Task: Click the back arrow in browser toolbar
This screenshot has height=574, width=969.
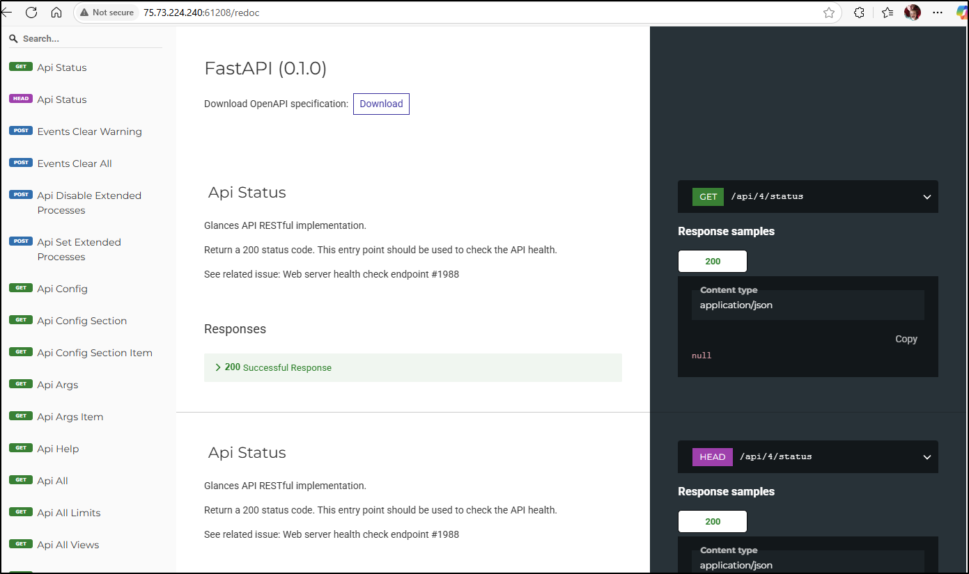Action: (6, 13)
